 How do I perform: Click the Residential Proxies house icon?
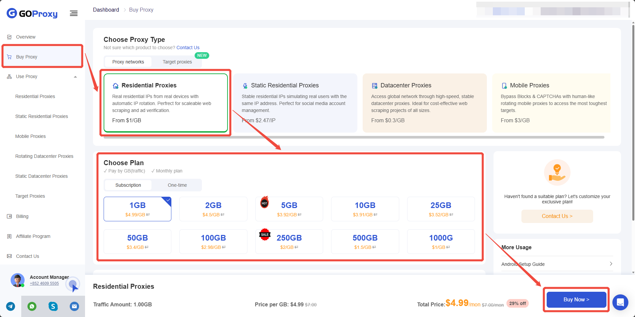(116, 86)
